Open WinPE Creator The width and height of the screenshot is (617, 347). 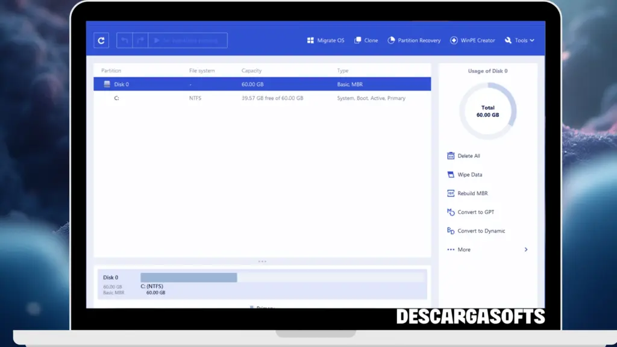tap(472, 40)
